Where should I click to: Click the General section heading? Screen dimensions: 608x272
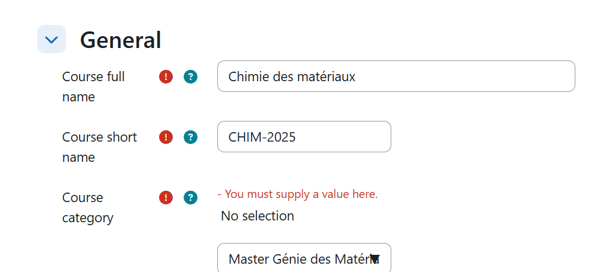(x=121, y=40)
